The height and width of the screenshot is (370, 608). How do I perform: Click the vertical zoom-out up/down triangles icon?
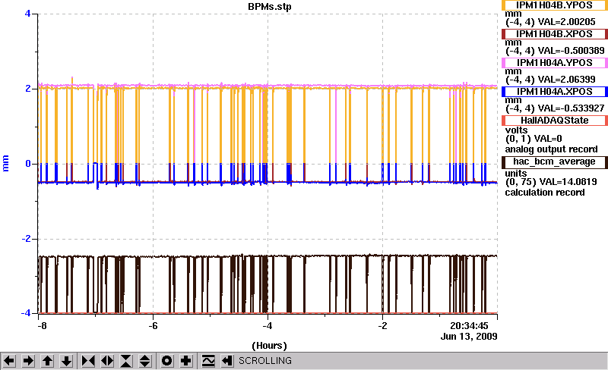point(145,361)
